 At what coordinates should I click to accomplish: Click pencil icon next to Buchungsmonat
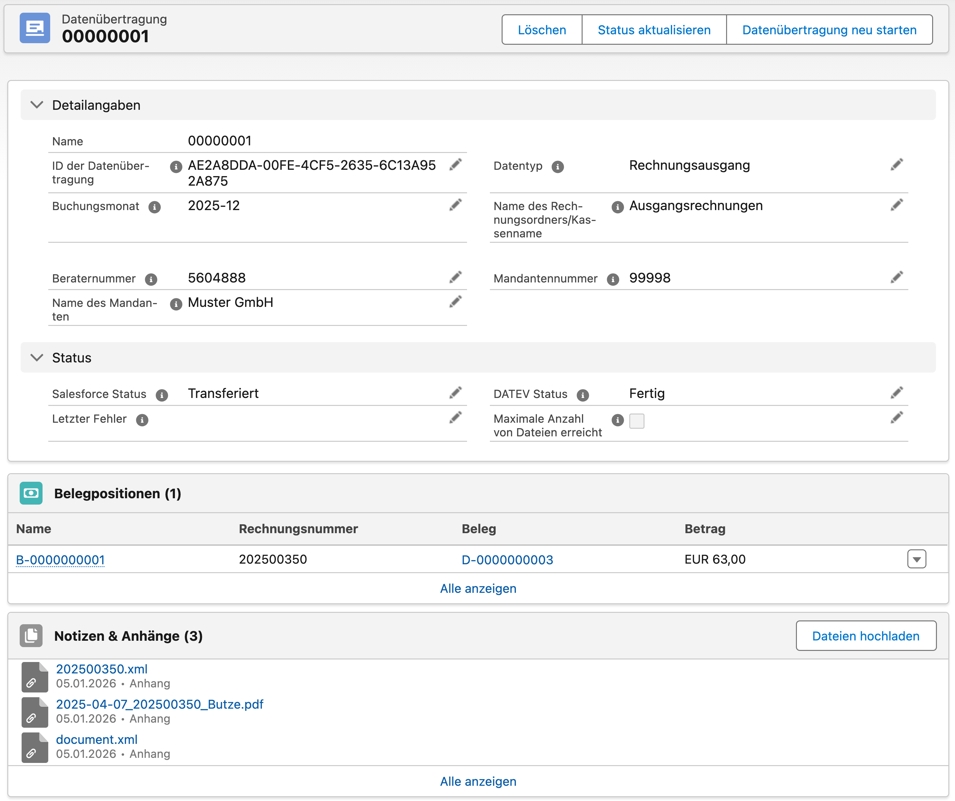click(x=455, y=205)
